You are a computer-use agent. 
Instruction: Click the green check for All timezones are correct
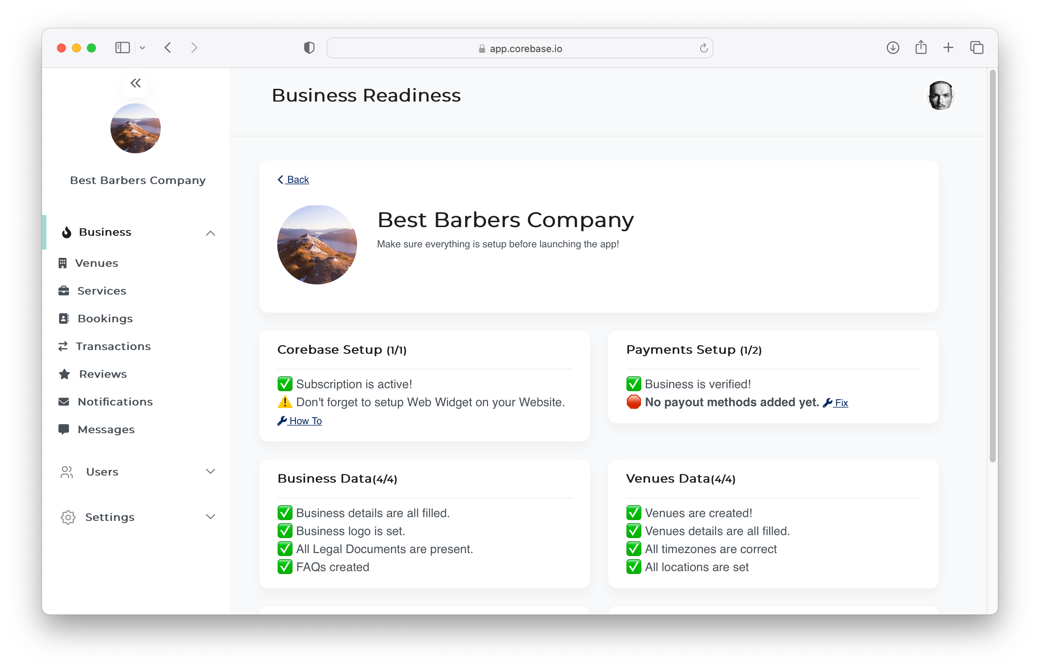tap(634, 549)
